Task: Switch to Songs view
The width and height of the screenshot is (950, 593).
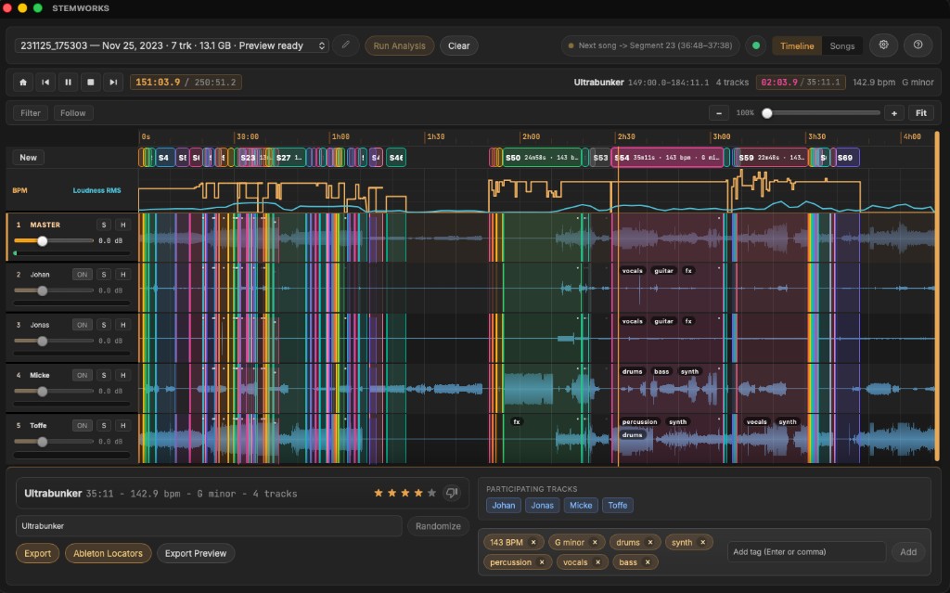Action: (x=841, y=45)
